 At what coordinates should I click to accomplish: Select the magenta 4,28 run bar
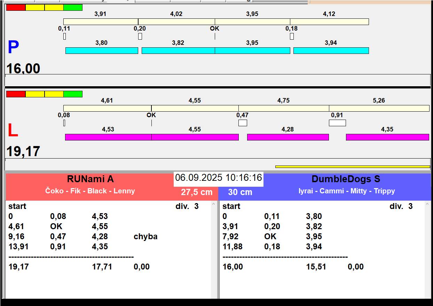point(288,137)
